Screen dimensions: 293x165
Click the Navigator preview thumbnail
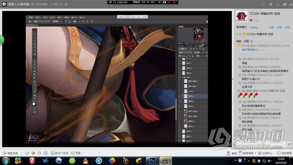[199, 35]
